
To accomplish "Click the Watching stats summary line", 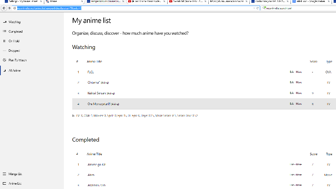I will (137, 115).
